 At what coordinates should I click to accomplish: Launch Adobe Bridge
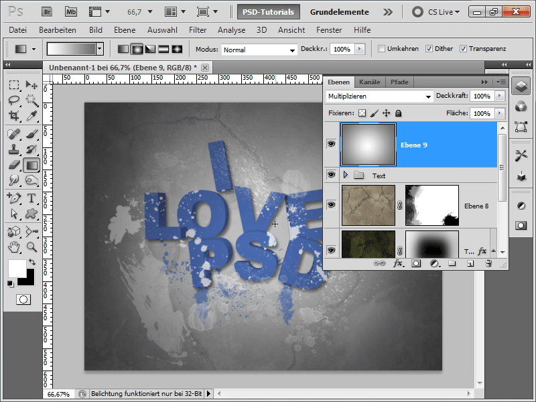click(47, 12)
